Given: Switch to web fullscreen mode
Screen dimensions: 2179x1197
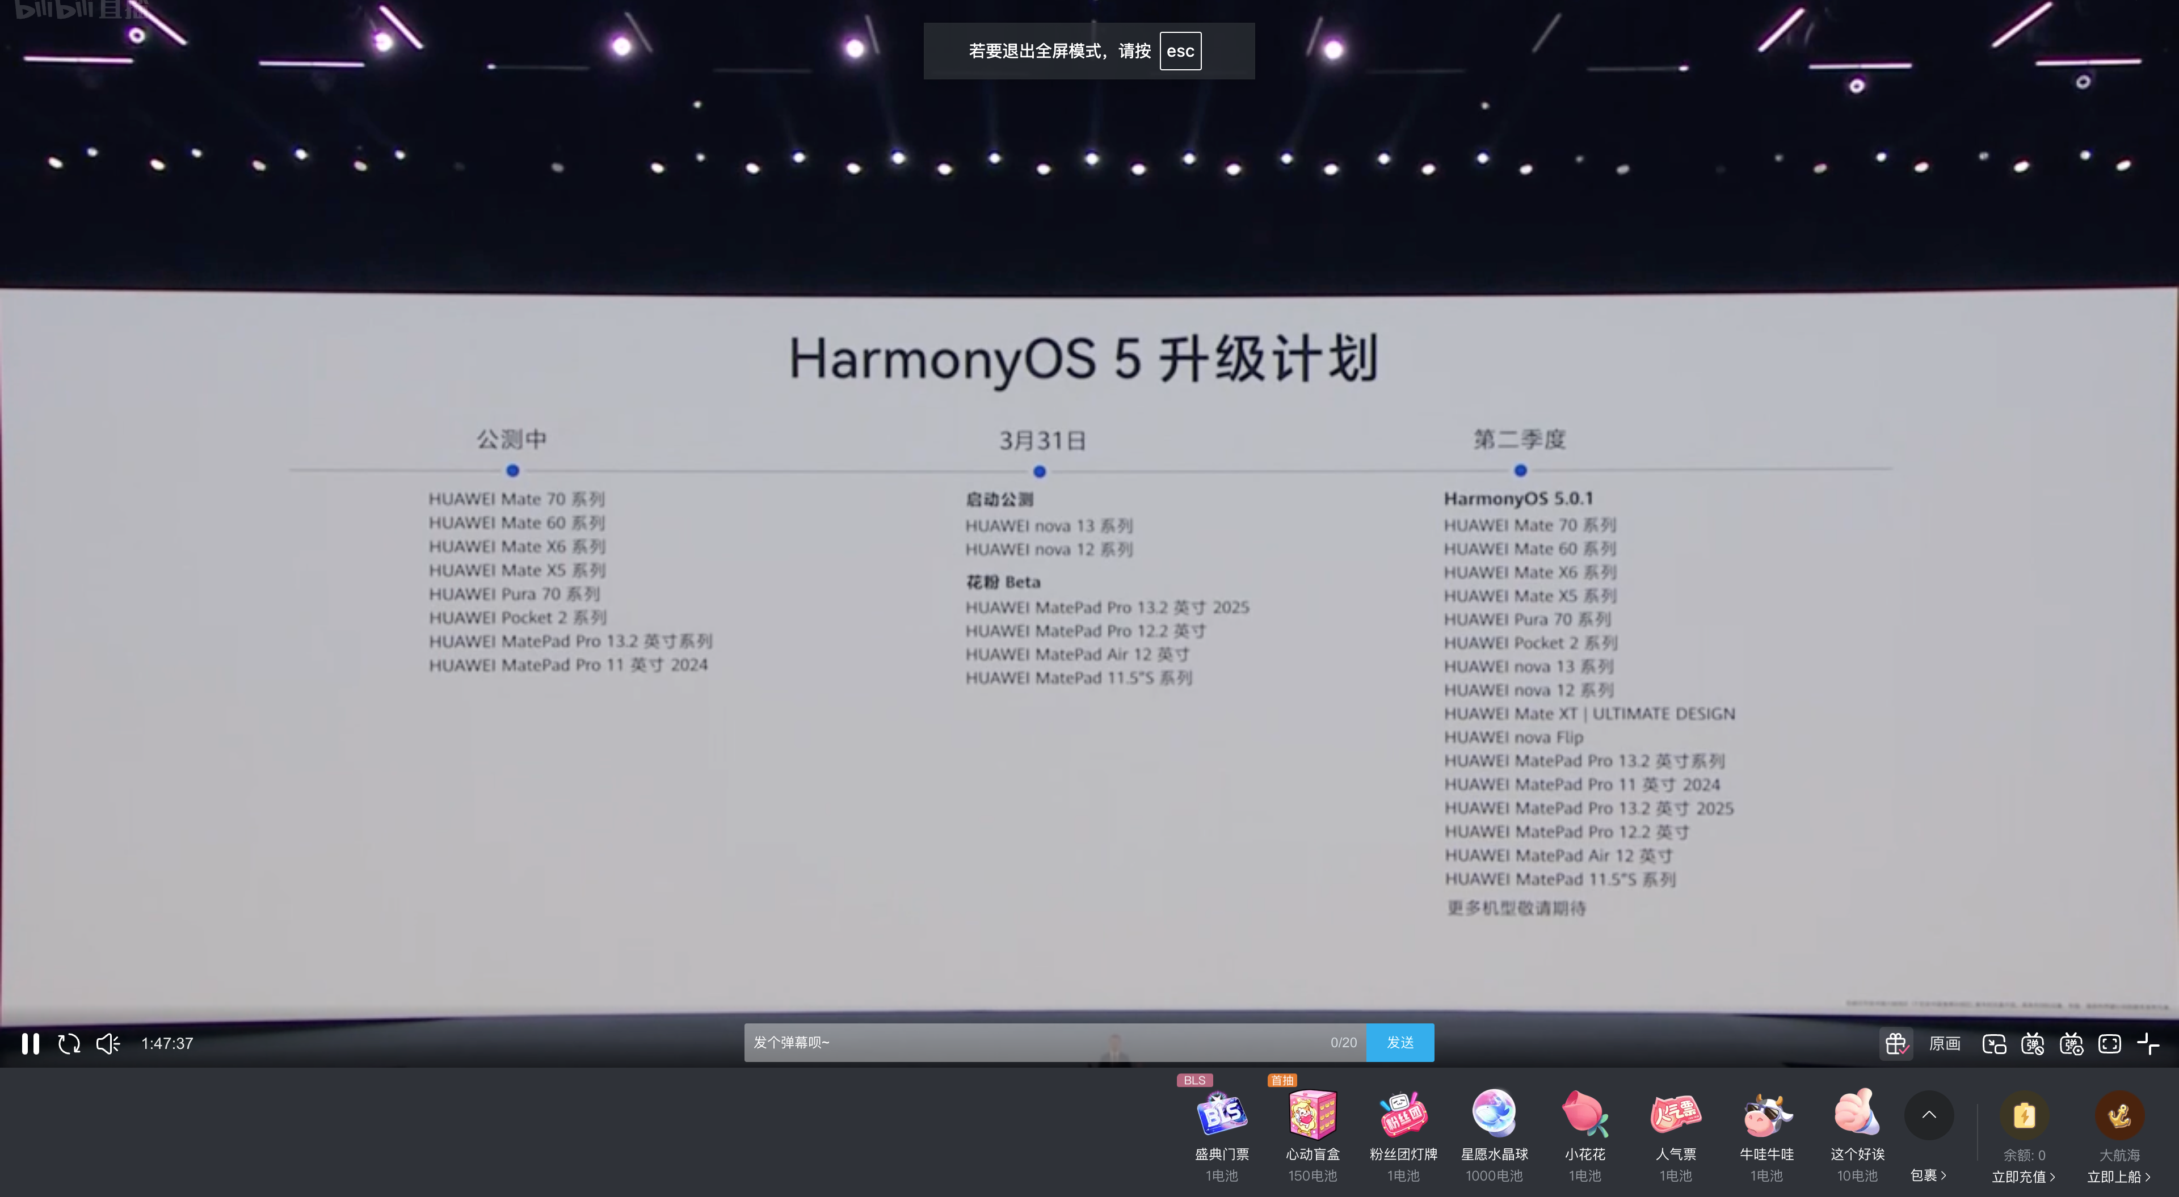Looking at the screenshot, I should click(2110, 1043).
